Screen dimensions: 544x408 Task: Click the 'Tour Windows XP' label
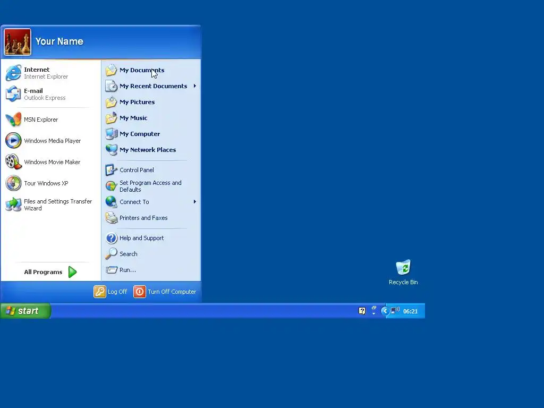[46, 183]
